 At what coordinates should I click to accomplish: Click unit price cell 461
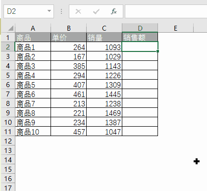pos(69,94)
